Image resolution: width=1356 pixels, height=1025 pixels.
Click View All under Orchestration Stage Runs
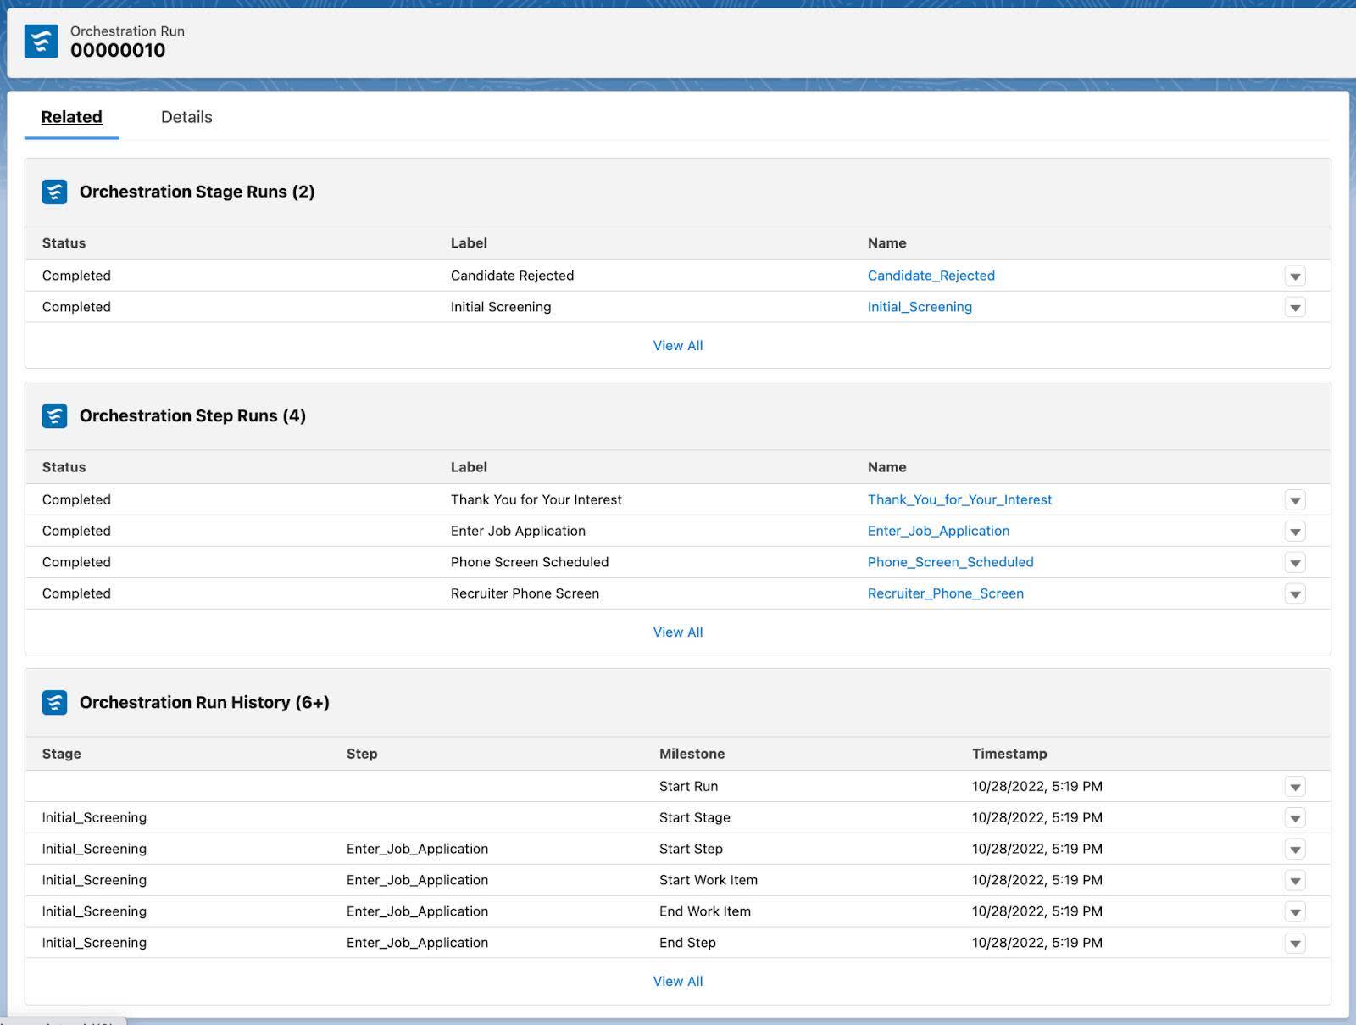pyautogui.click(x=678, y=345)
